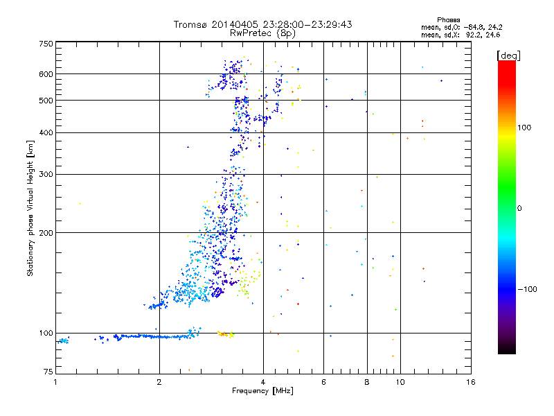This screenshot has width=554, height=416.
Task: Click the x-axis tick label '16'
Action: 471,382
